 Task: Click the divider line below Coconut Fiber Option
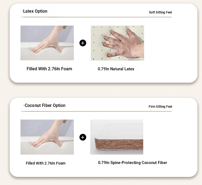[x=96, y=111]
